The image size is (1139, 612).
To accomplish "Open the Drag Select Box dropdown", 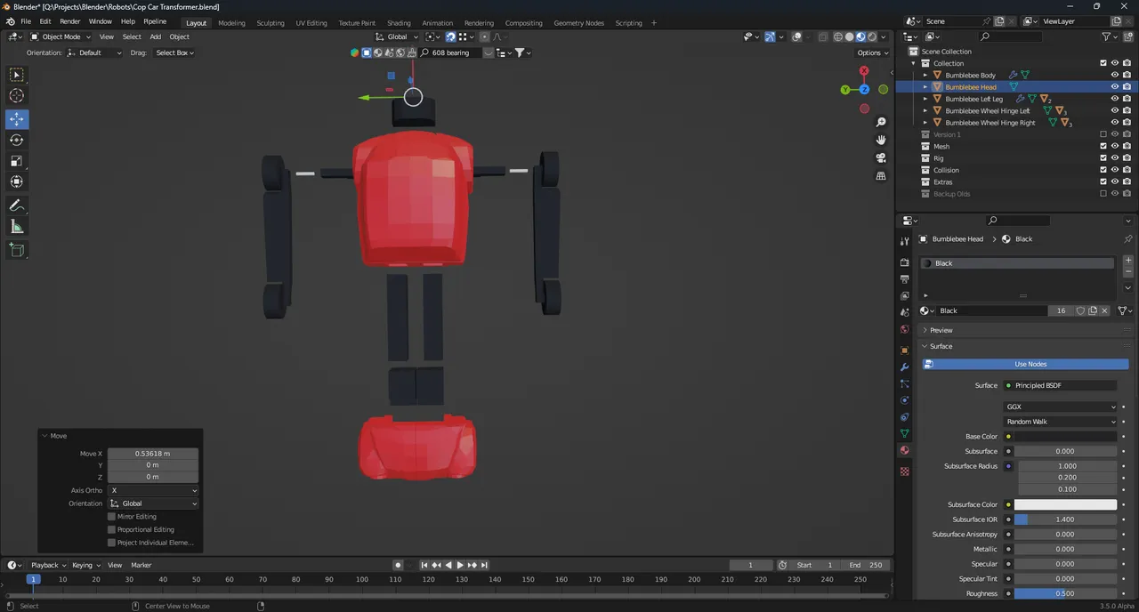I will (x=174, y=52).
